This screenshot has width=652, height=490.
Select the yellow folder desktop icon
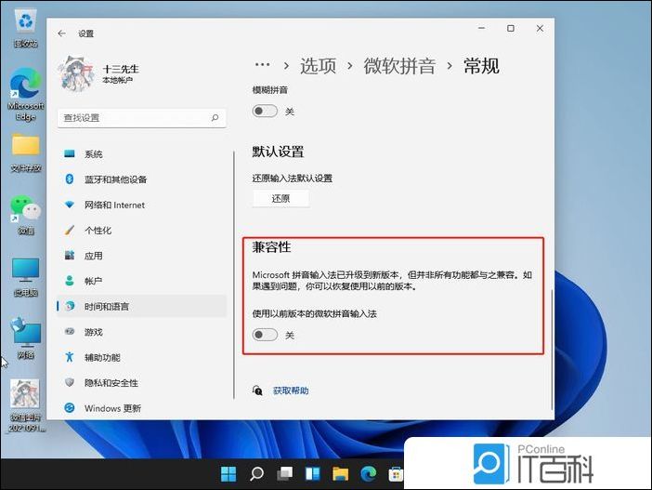coord(26,152)
